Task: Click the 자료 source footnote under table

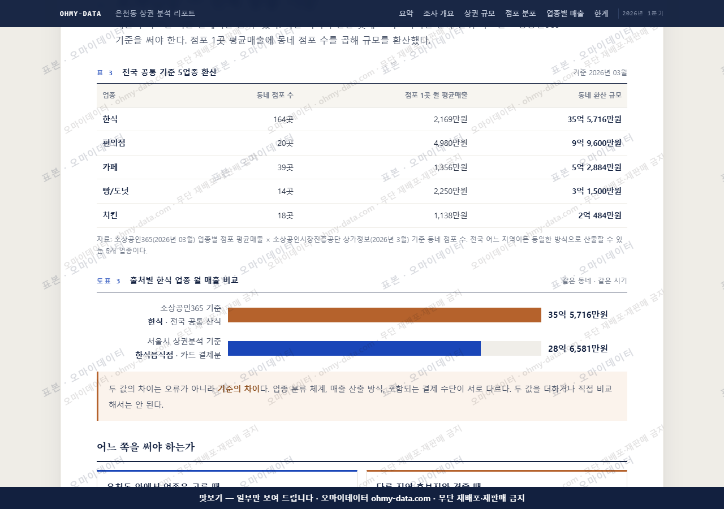Action: click(x=362, y=245)
